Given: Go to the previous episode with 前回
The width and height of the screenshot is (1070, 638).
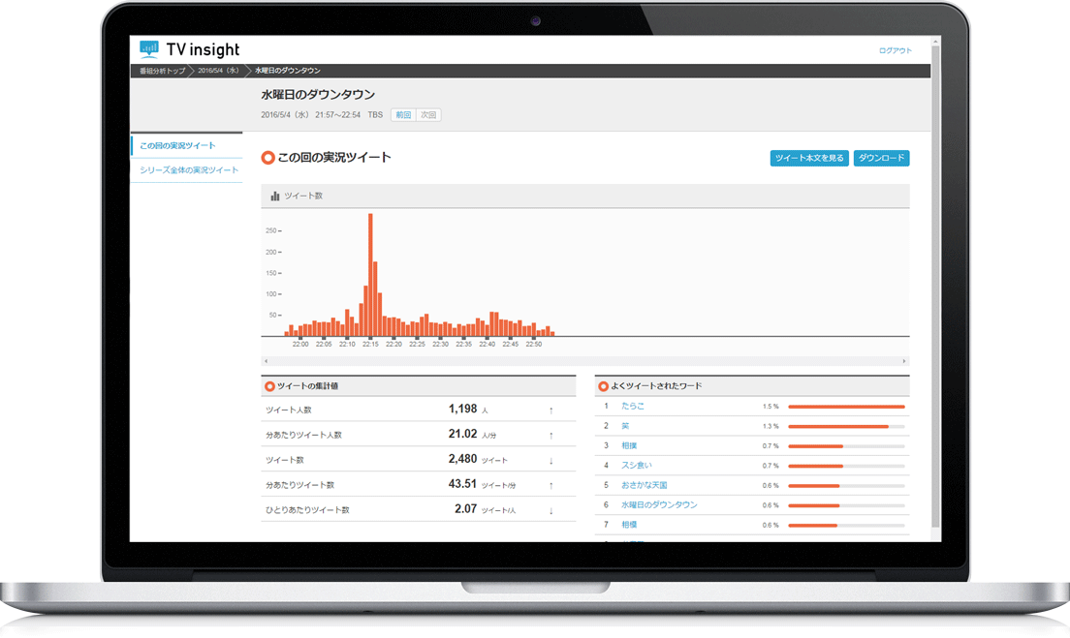Looking at the screenshot, I should 403,115.
